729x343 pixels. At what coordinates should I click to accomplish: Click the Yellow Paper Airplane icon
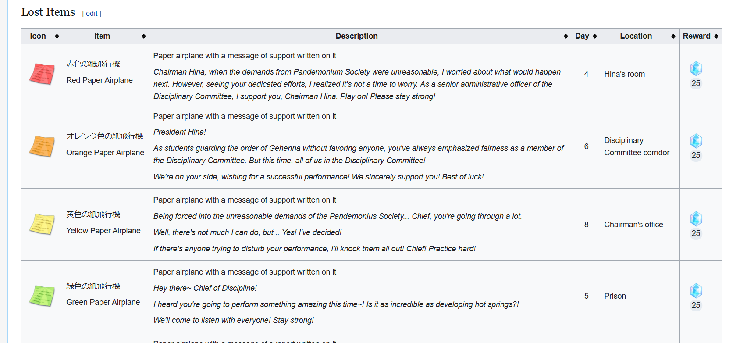pos(42,224)
